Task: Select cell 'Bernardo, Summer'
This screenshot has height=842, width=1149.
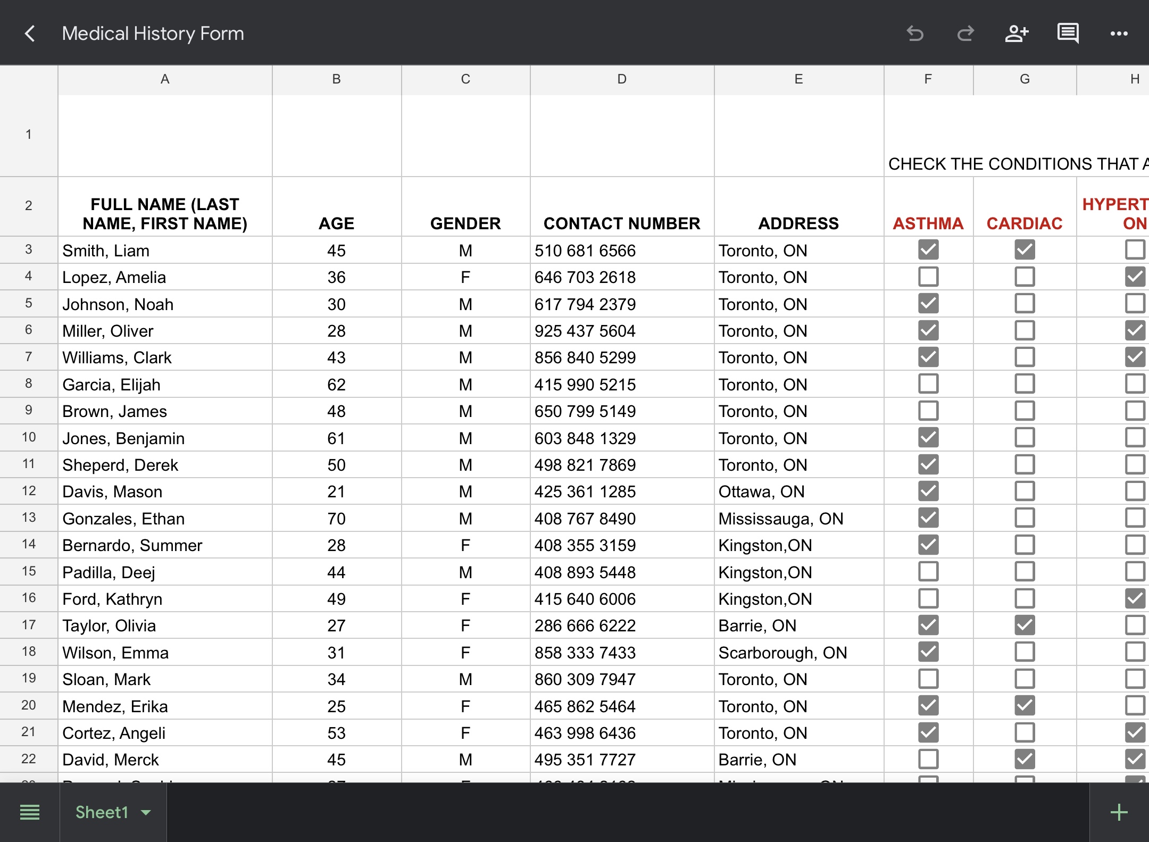Action: pyautogui.click(x=165, y=545)
